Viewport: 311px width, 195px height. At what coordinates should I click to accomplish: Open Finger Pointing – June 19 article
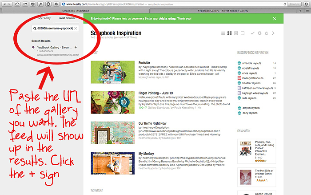click(155, 93)
